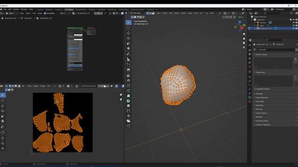The height and width of the screenshot is (167, 298).
Task: Open the Render menu
Action: pos(16,9)
